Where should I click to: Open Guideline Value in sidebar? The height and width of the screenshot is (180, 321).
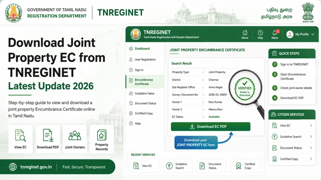click(x=145, y=93)
